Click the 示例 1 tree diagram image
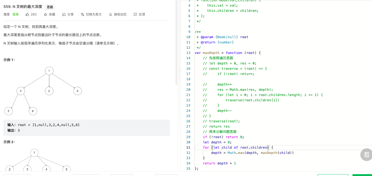 (43, 91)
